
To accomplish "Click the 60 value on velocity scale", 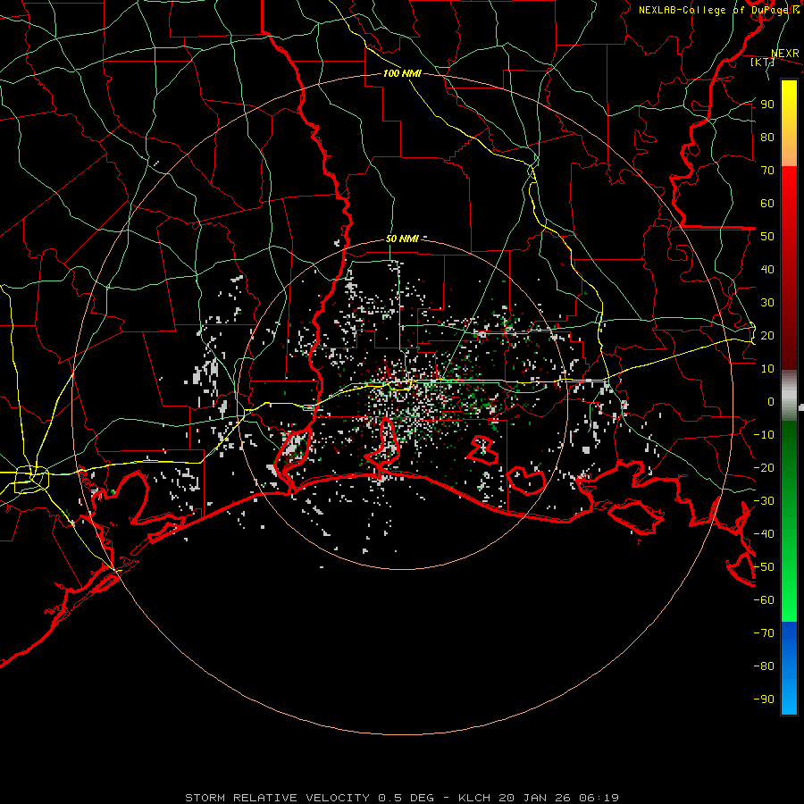I will [767, 204].
